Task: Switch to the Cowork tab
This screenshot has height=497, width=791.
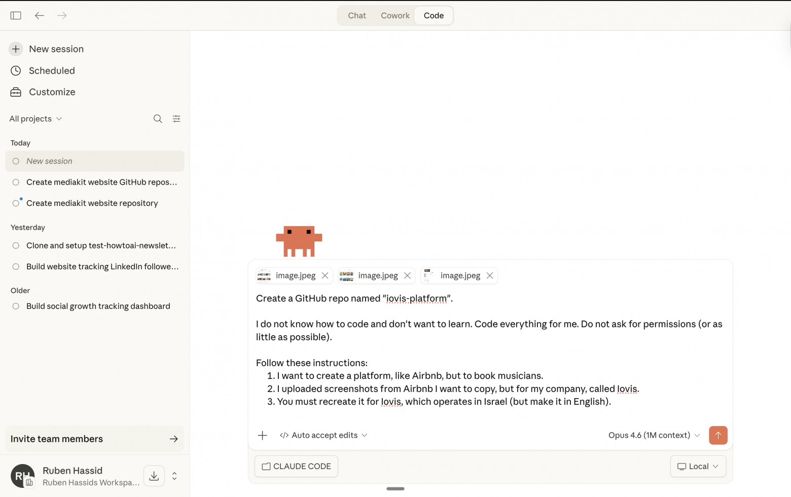Action: (395, 15)
